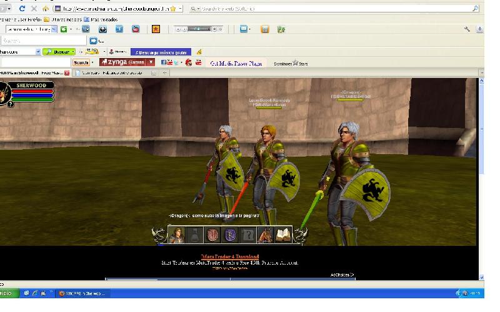Open Facebook from the toolbar icon
The width and height of the screenshot is (500, 312).
click(x=164, y=62)
